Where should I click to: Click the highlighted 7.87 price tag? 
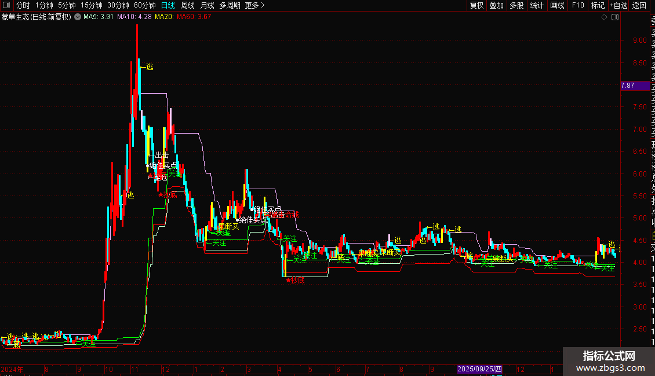coord(635,86)
